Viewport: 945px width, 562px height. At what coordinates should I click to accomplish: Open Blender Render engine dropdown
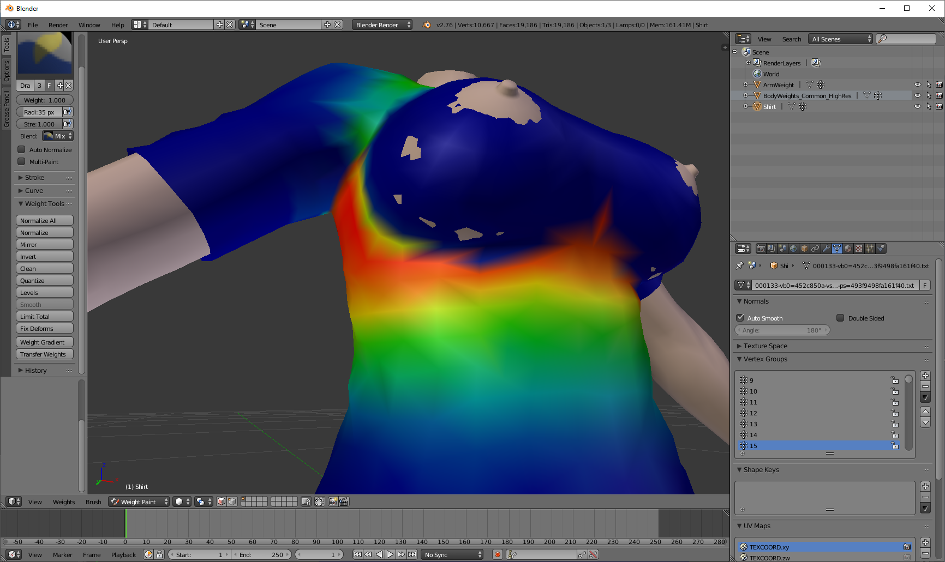pos(382,25)
